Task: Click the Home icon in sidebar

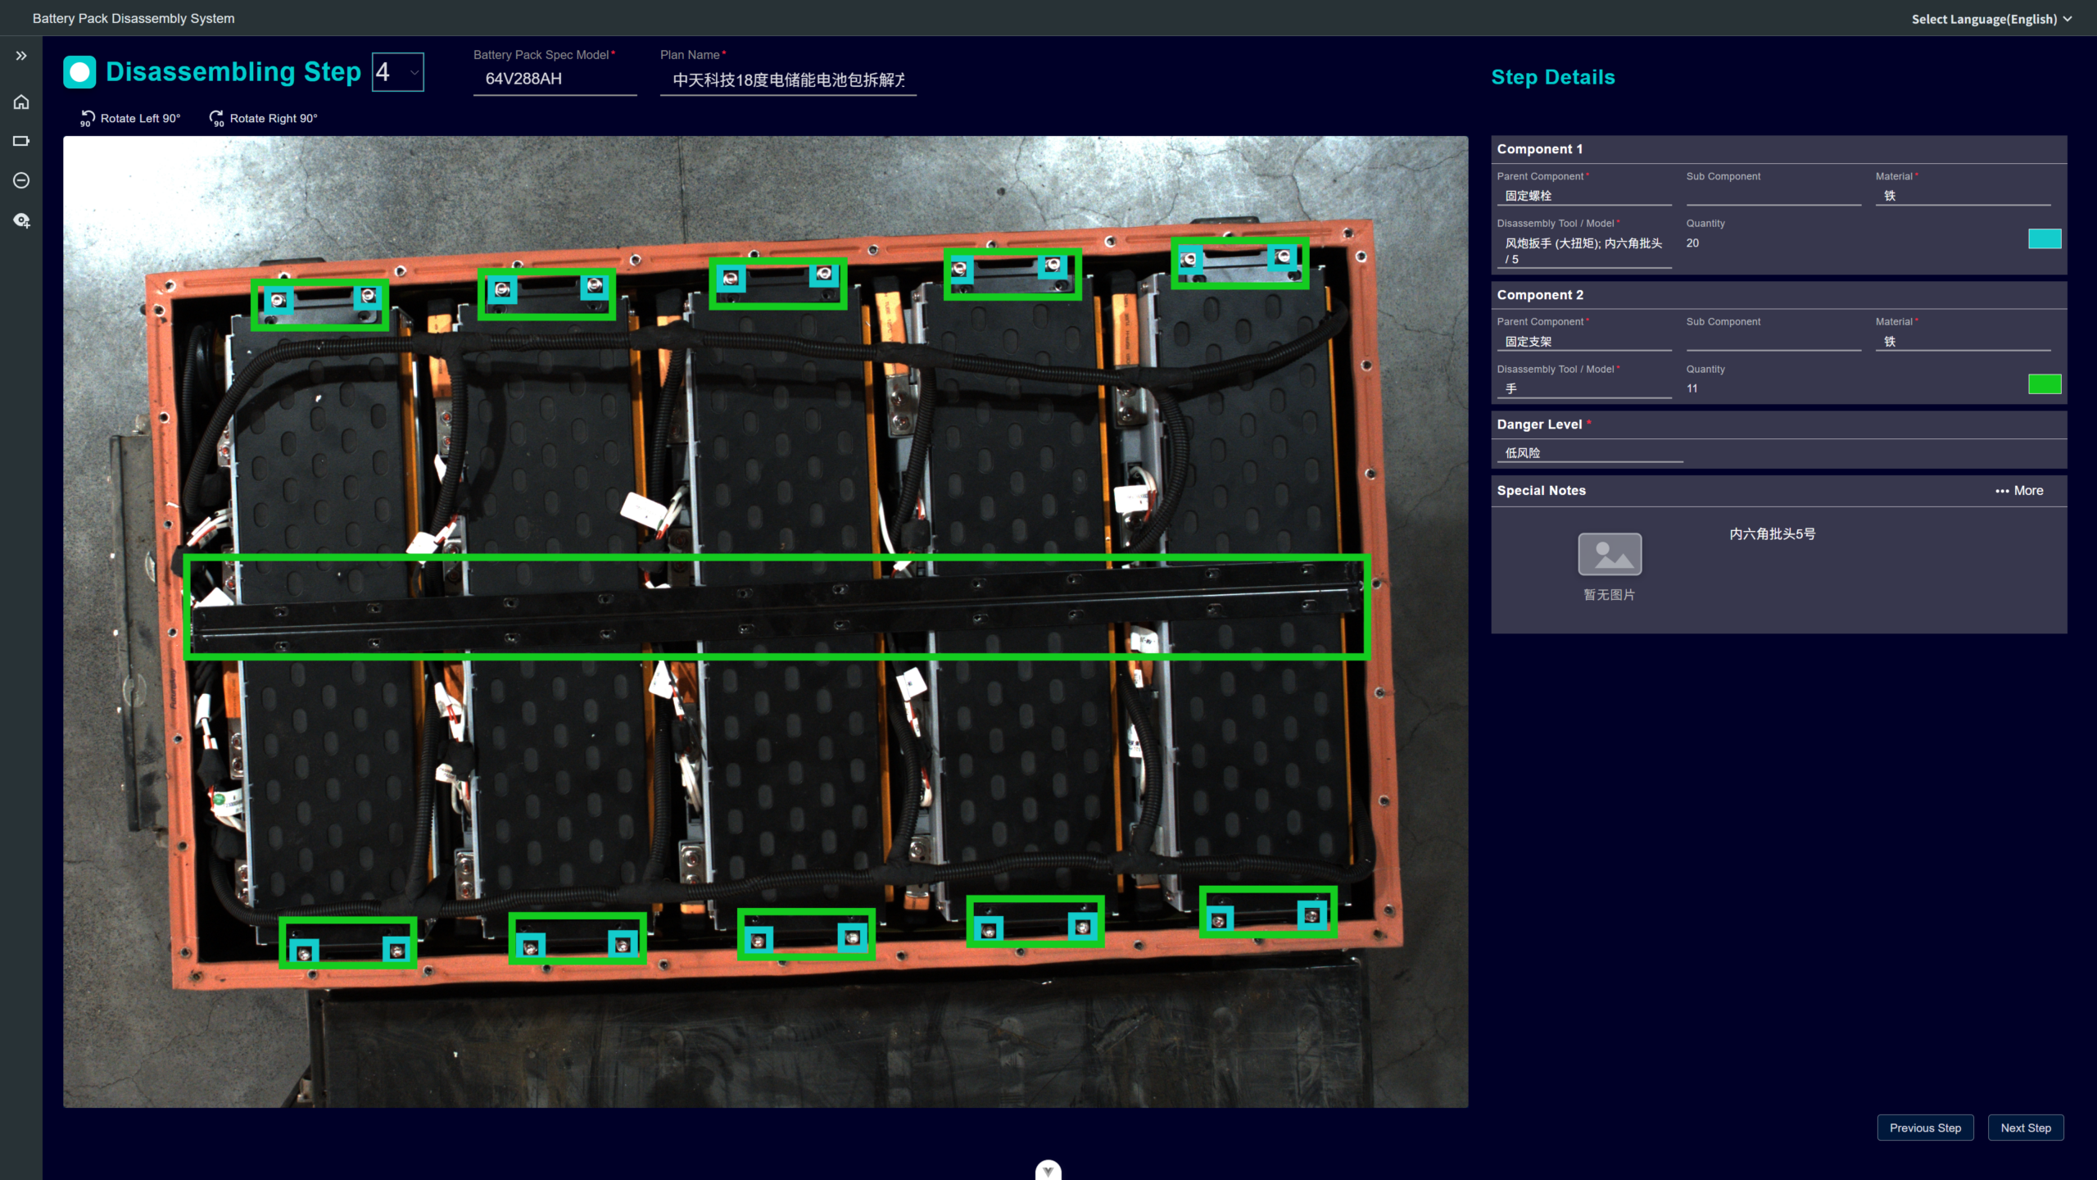Action: tap(21, 102)
